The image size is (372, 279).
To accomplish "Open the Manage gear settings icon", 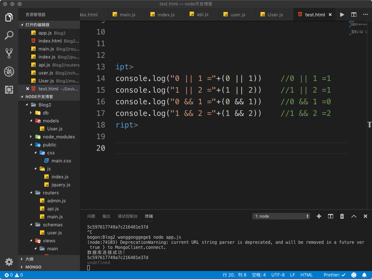I will [x=9, y=262].
